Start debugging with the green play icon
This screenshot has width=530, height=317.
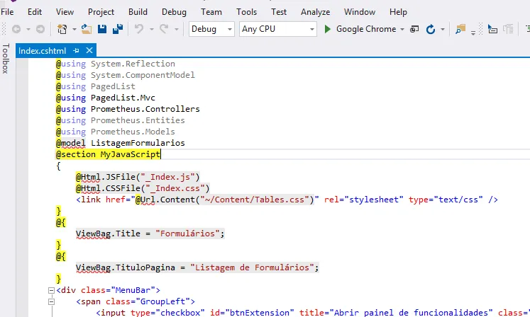pyautogui.click(x=327, y=29)
